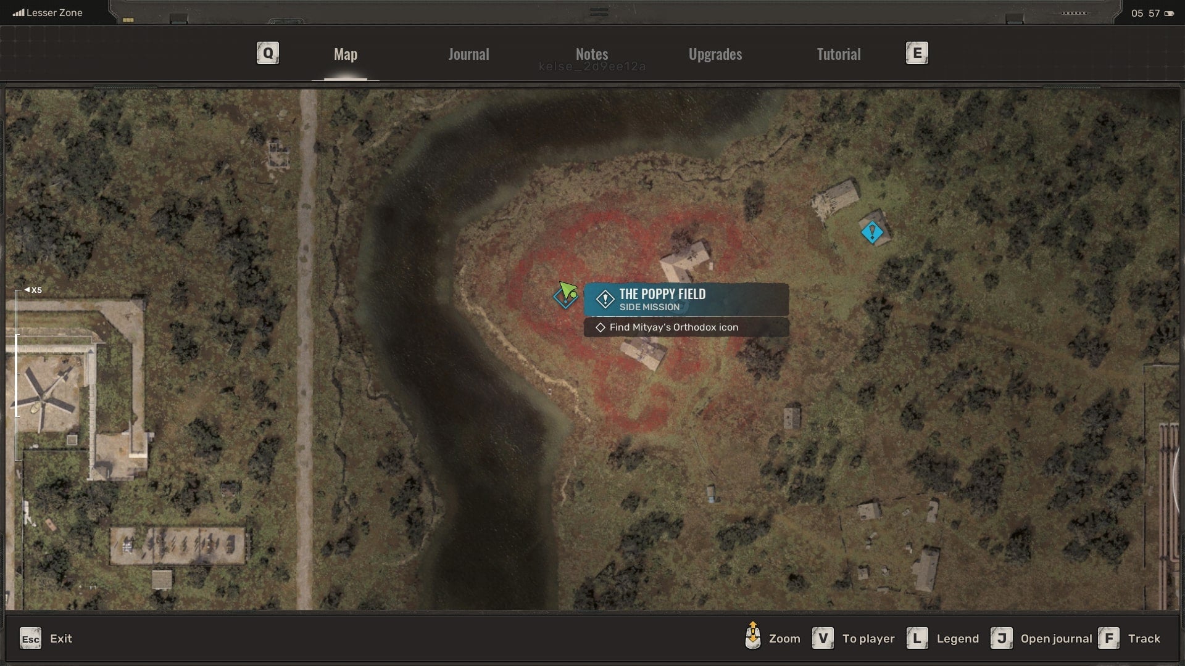Click the Esc Exit button
This screenshot has width=1185, height=666.
coord(46,638)
